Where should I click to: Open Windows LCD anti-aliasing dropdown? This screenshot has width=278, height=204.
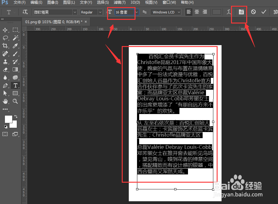pyautogui.click(x=166, y=12)
